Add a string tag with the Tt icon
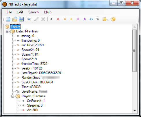 coord(98,19)
